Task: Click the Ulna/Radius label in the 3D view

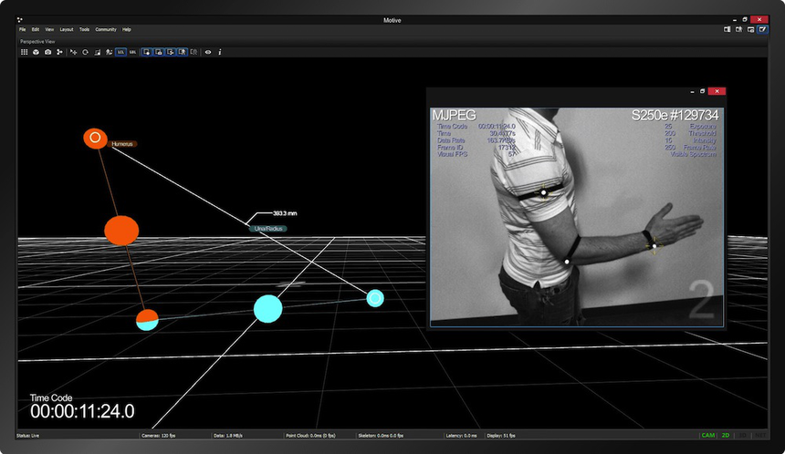Action: (x=268, y=229)
